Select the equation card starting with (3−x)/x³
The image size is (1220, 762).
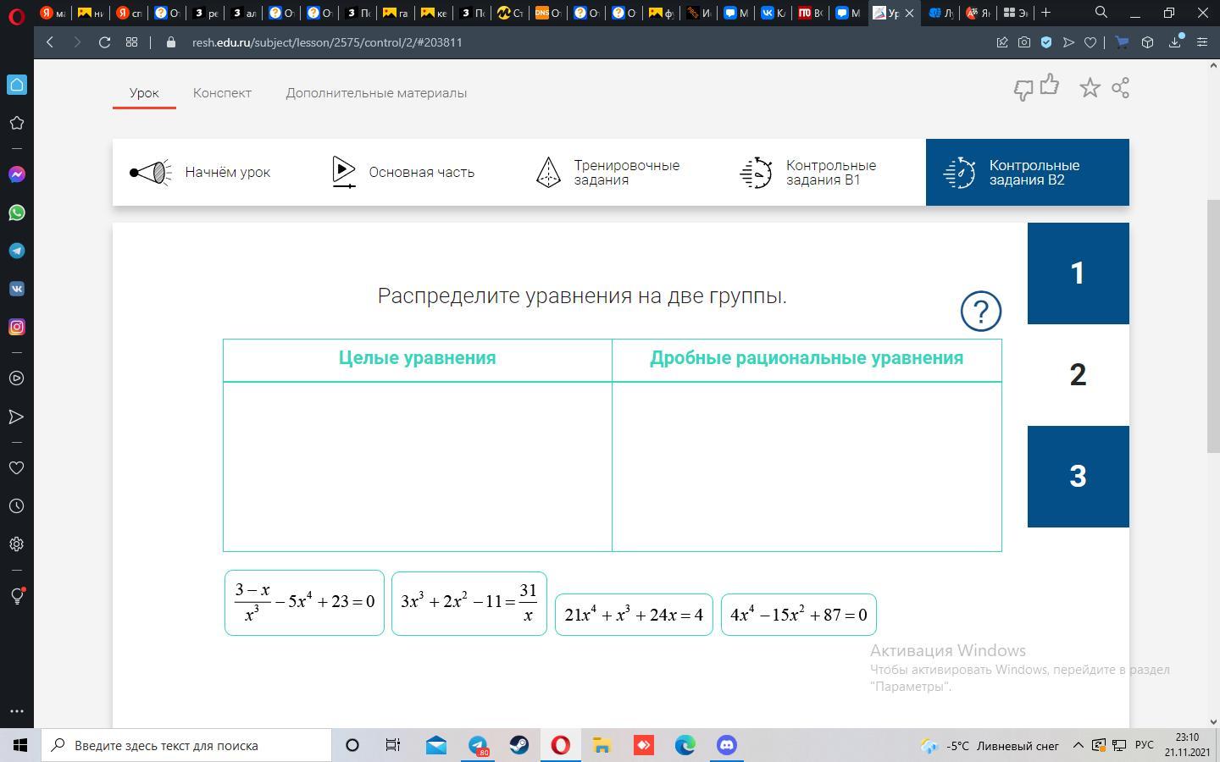304,603
